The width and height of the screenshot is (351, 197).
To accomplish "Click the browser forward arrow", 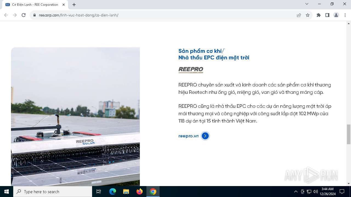I will point(15,15).
